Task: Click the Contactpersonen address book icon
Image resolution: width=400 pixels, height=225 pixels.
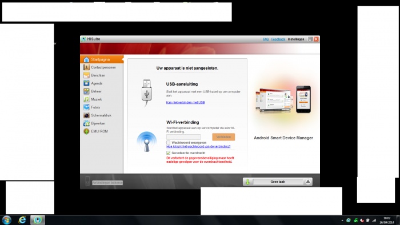Action: (86, 67)
